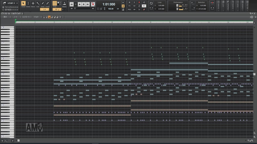
Task: Choose the Select tool
Action: [28, 3]
